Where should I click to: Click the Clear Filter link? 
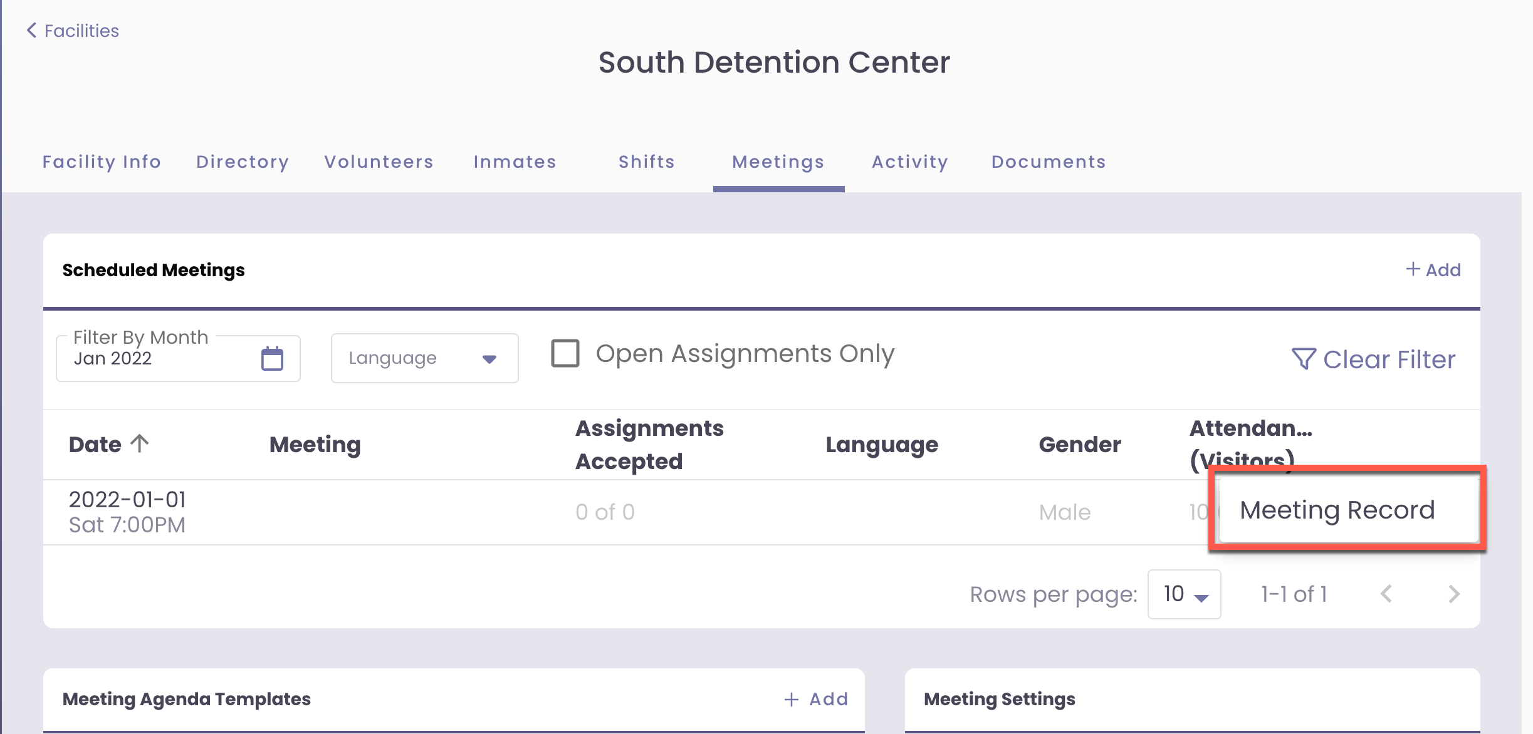coord(1388,359)
